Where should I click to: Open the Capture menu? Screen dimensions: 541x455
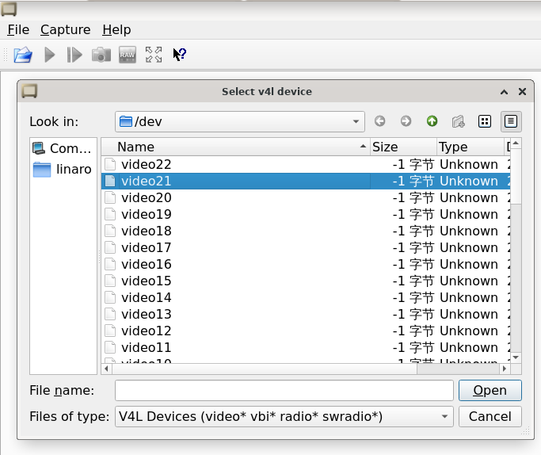tap(65, 29)
